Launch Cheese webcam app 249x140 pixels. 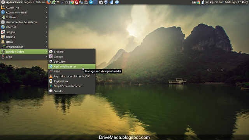tap(72, 57)
